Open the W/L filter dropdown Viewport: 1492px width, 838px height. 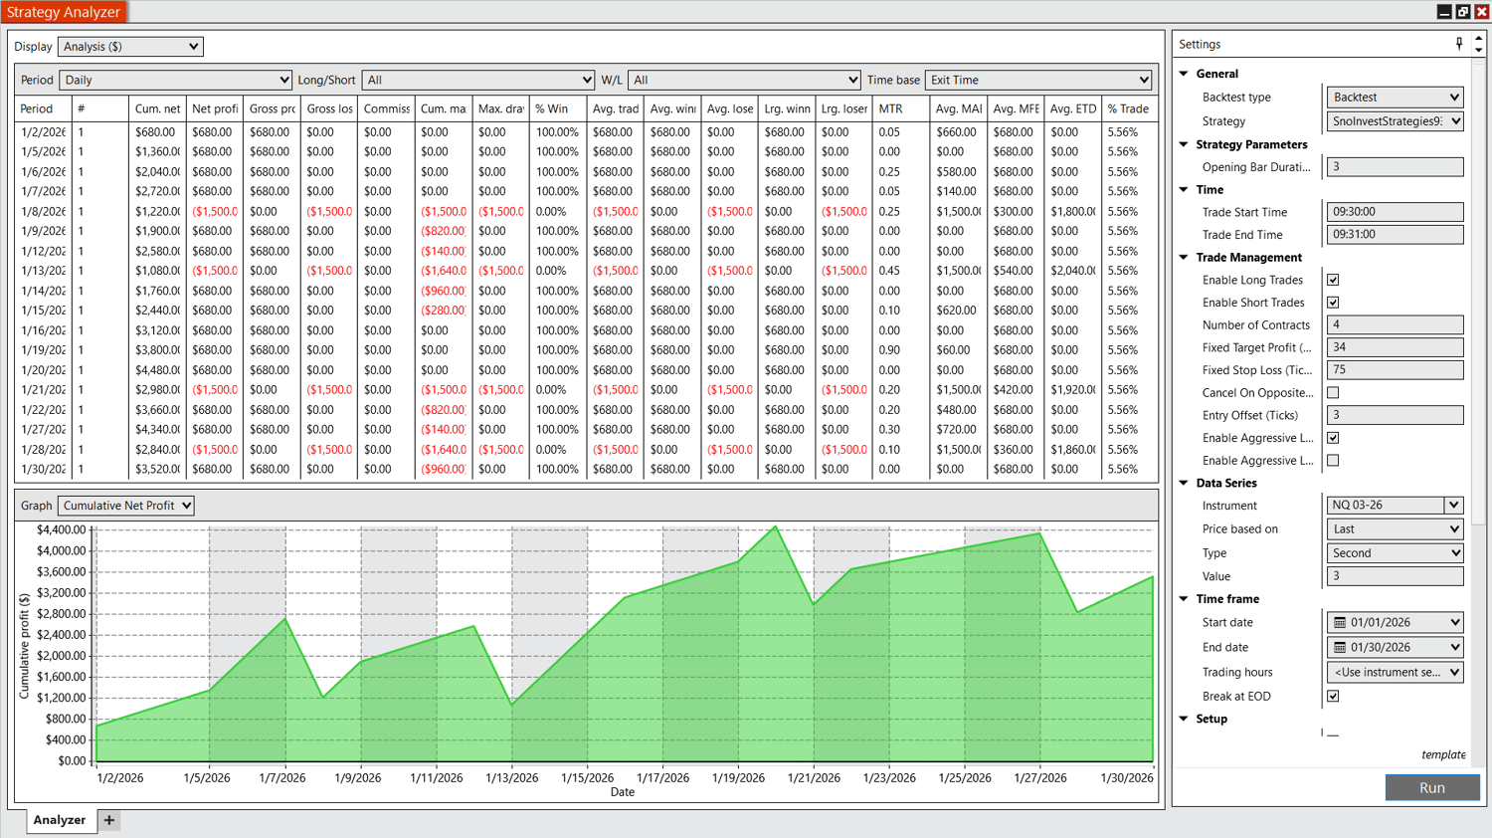[744, 80]
